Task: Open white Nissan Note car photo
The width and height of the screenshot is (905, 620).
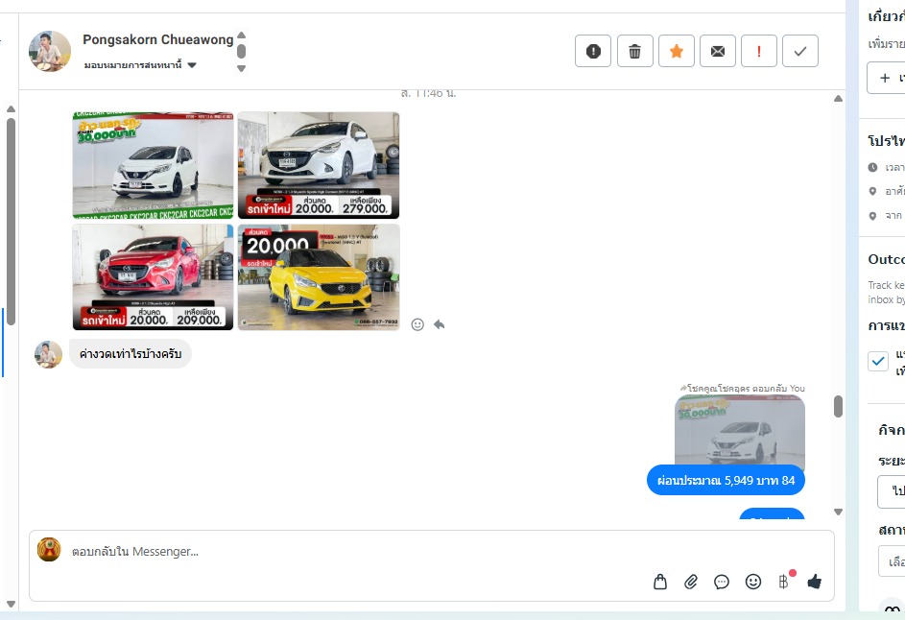Action: coord(153,166)
